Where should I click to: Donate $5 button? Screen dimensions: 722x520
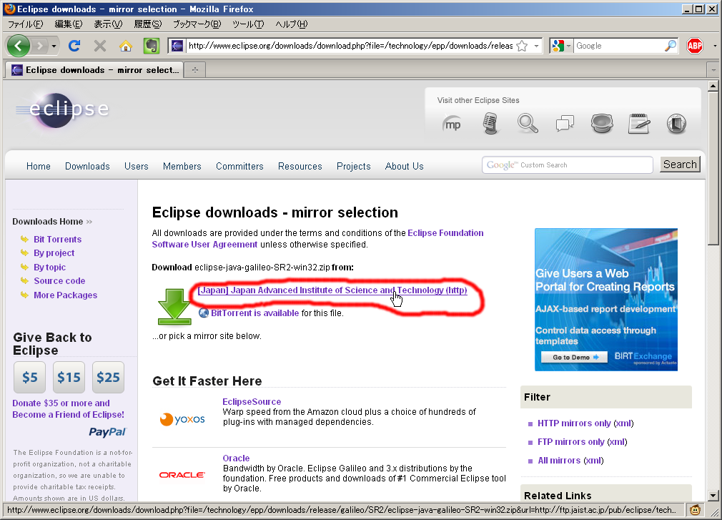[x=29, y=377]
